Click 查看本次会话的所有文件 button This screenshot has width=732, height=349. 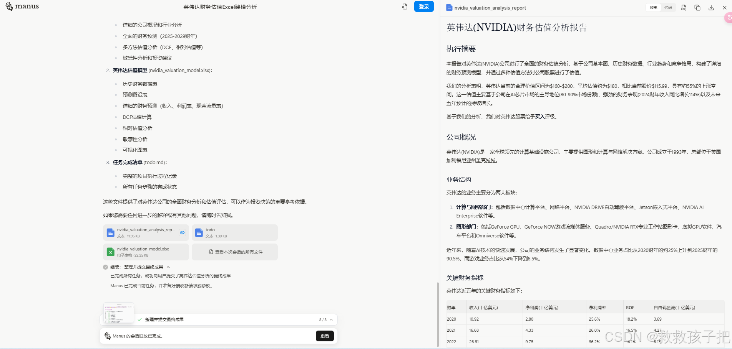[x=235, y=252]
